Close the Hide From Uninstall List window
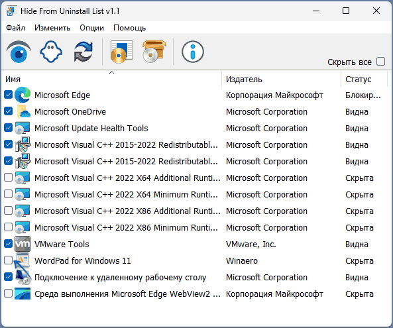 [x=376, y=11]
